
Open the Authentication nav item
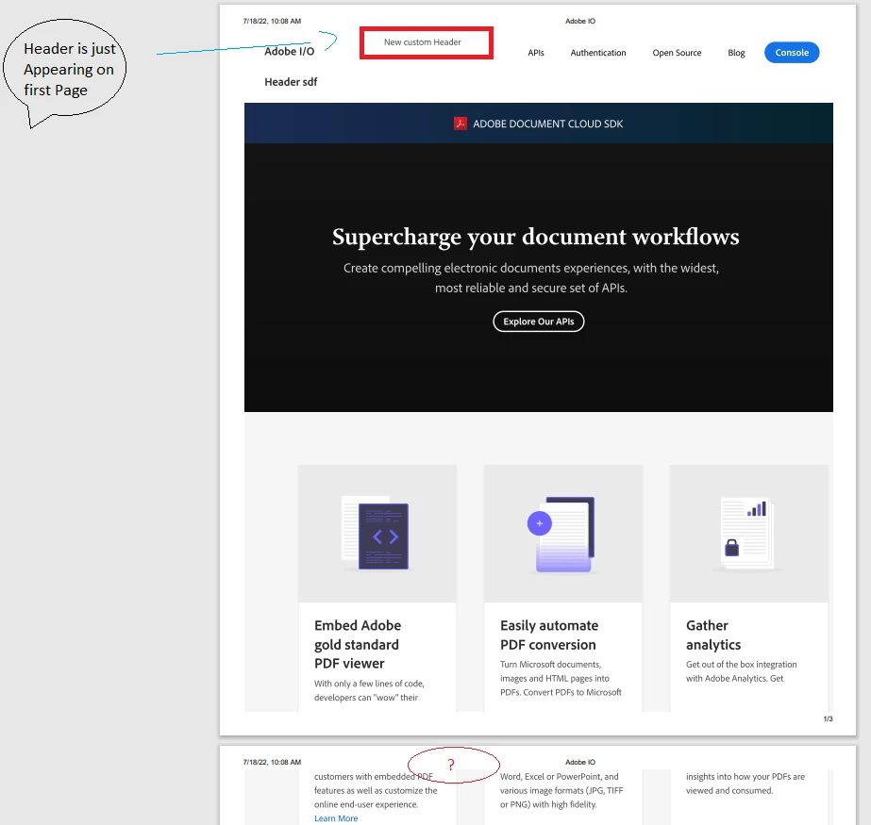[x=597, y=53]
